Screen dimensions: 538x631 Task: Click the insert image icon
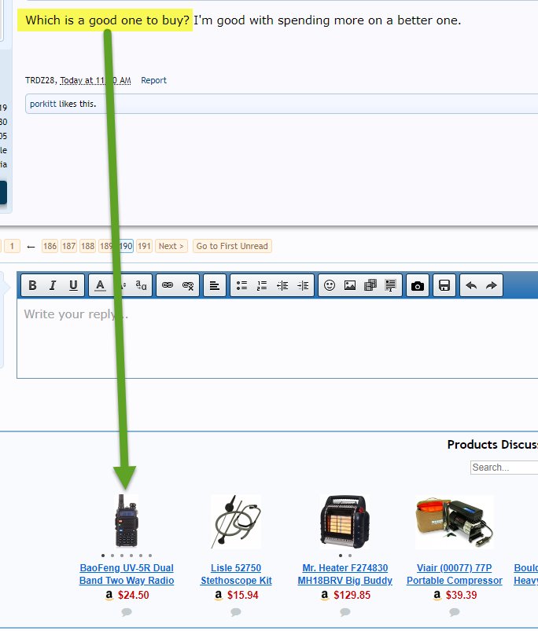click(350, 285)
